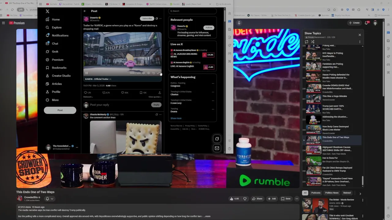
Task: Dislike the YouTube video
Action: 245,199
